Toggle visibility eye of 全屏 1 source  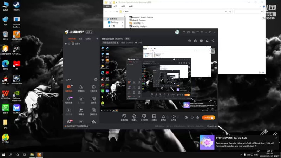coord(66,44)
